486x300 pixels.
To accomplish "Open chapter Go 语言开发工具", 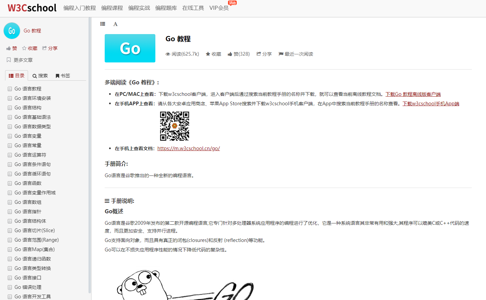I will (33, 297).
